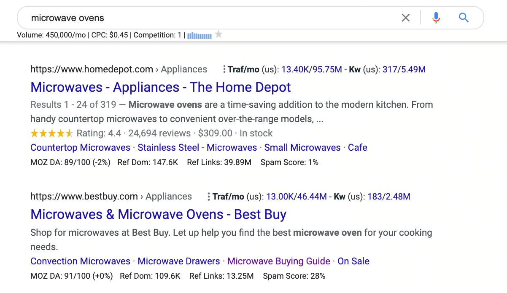This screenshot has width=507, height=293.
Task: Follow the Cafe sitelink
Action: (x=358, y=147)
